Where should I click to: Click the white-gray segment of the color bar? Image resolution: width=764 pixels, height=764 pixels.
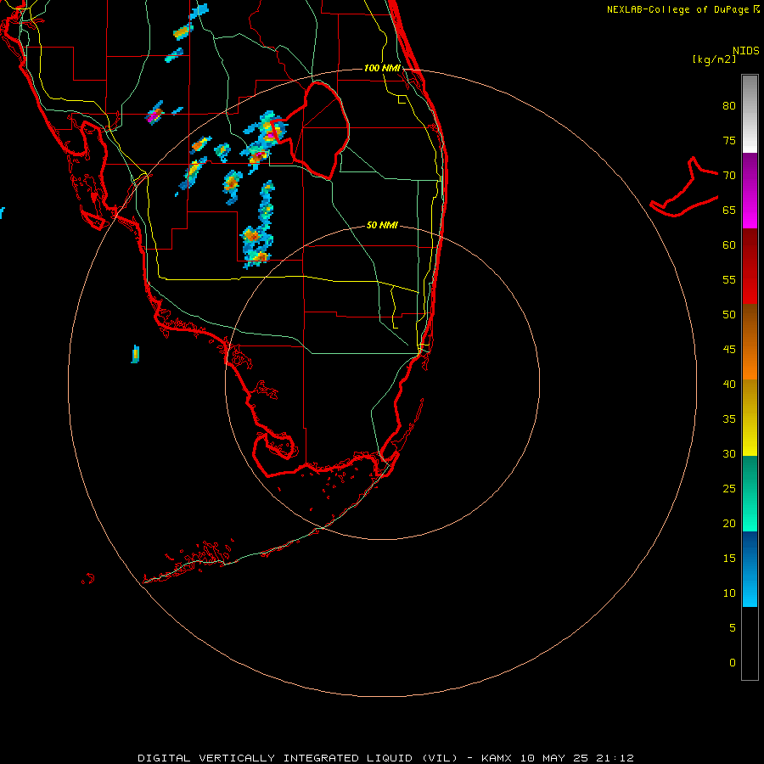750,114
